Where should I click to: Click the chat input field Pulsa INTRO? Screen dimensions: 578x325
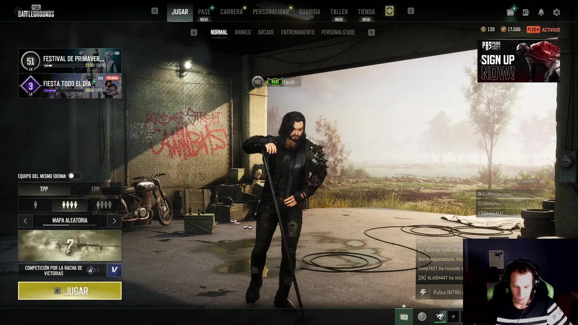point(447,292)
